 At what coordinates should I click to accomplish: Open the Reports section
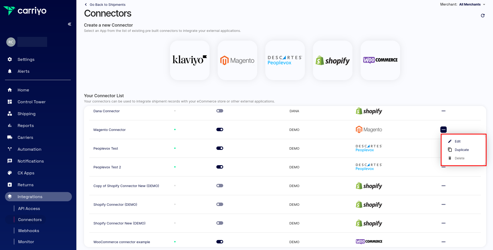(x=26, y=126)
